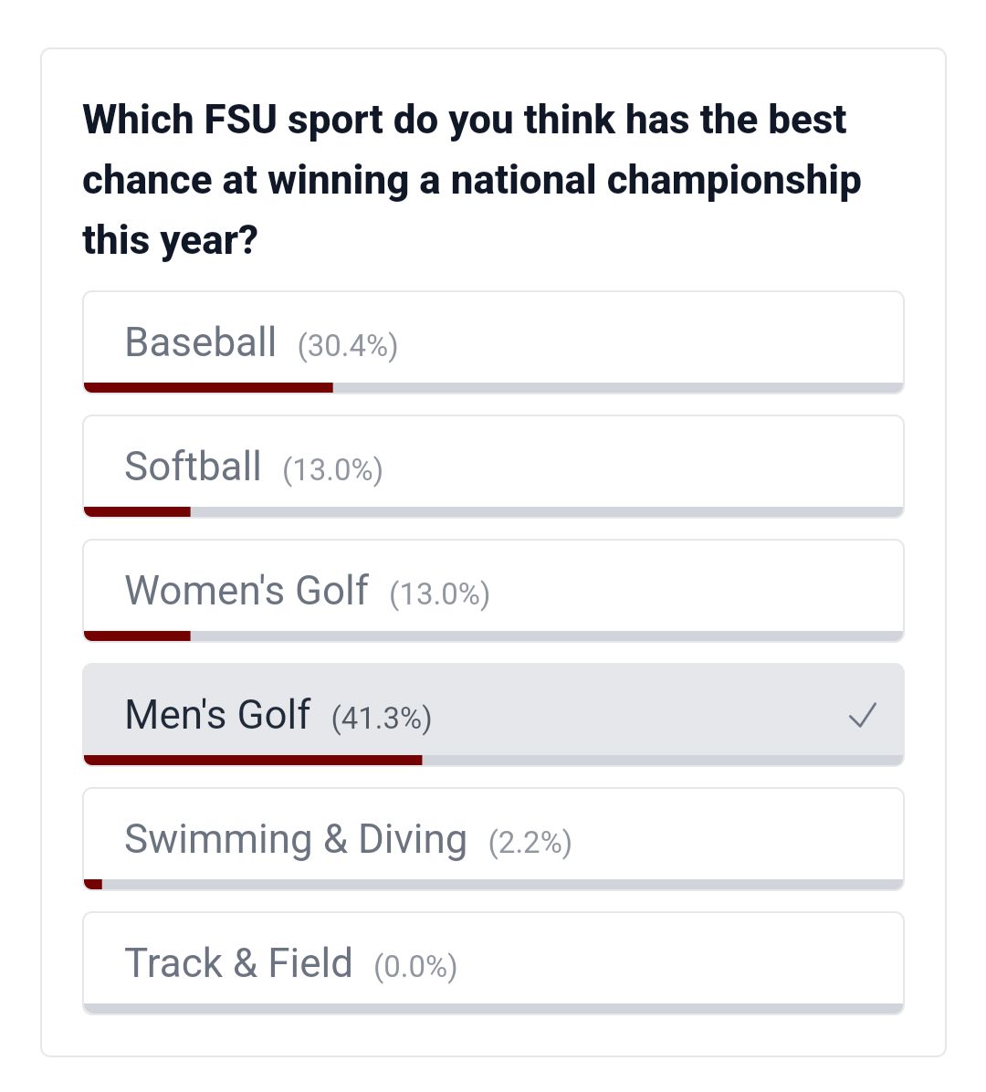
Task: Click the Swimming & Diving 2.2% label
Action: click(530, 843)
